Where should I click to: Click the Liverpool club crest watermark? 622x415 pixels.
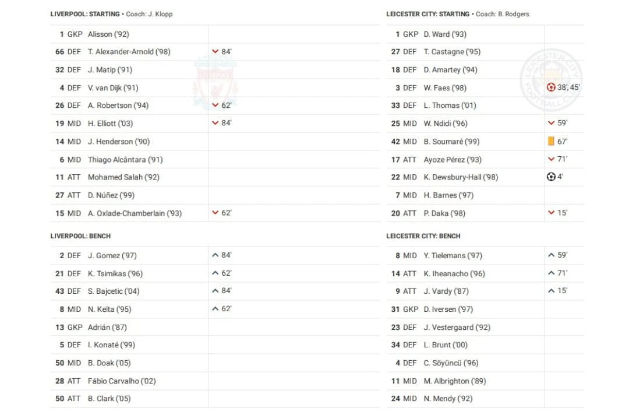coord(215,83)
